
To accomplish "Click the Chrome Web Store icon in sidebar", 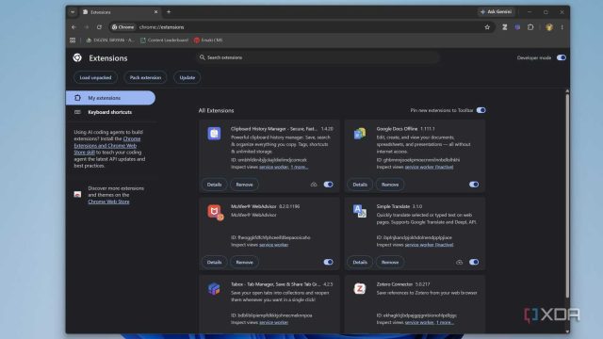I will coord(77,195).
